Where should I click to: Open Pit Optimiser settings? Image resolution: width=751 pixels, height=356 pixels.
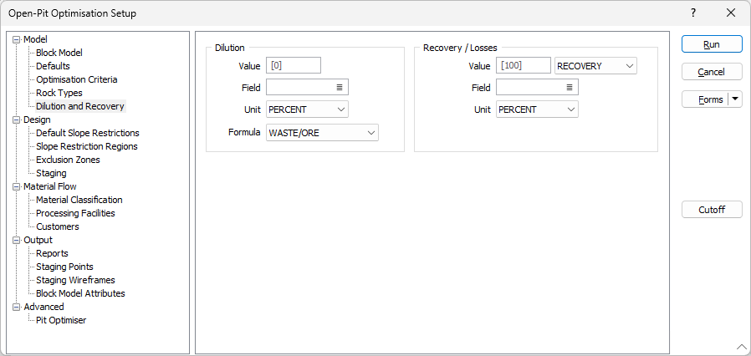61,320
